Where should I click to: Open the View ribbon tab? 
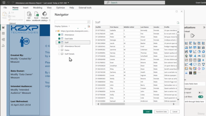[x=49, y=8]
